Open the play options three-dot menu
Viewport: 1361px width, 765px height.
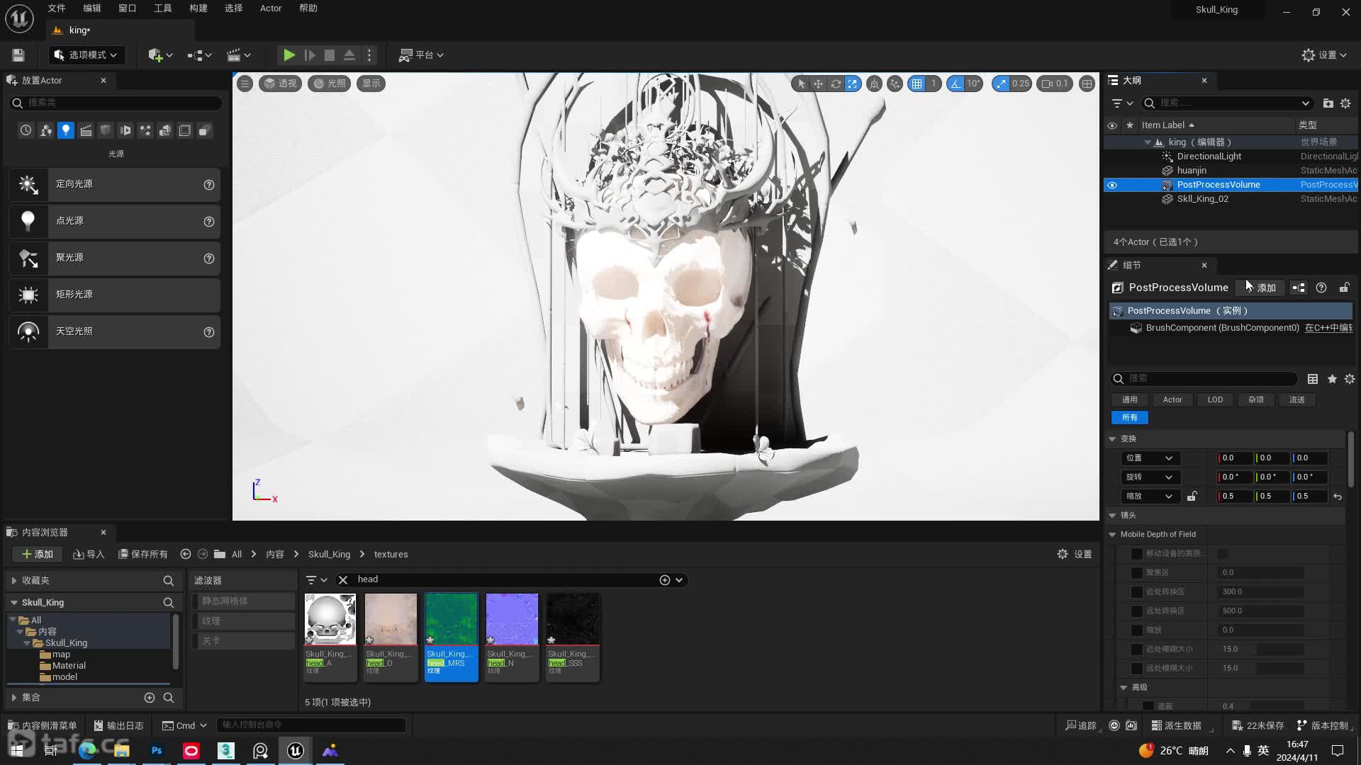pyautogui.click(x=369, y=55)
